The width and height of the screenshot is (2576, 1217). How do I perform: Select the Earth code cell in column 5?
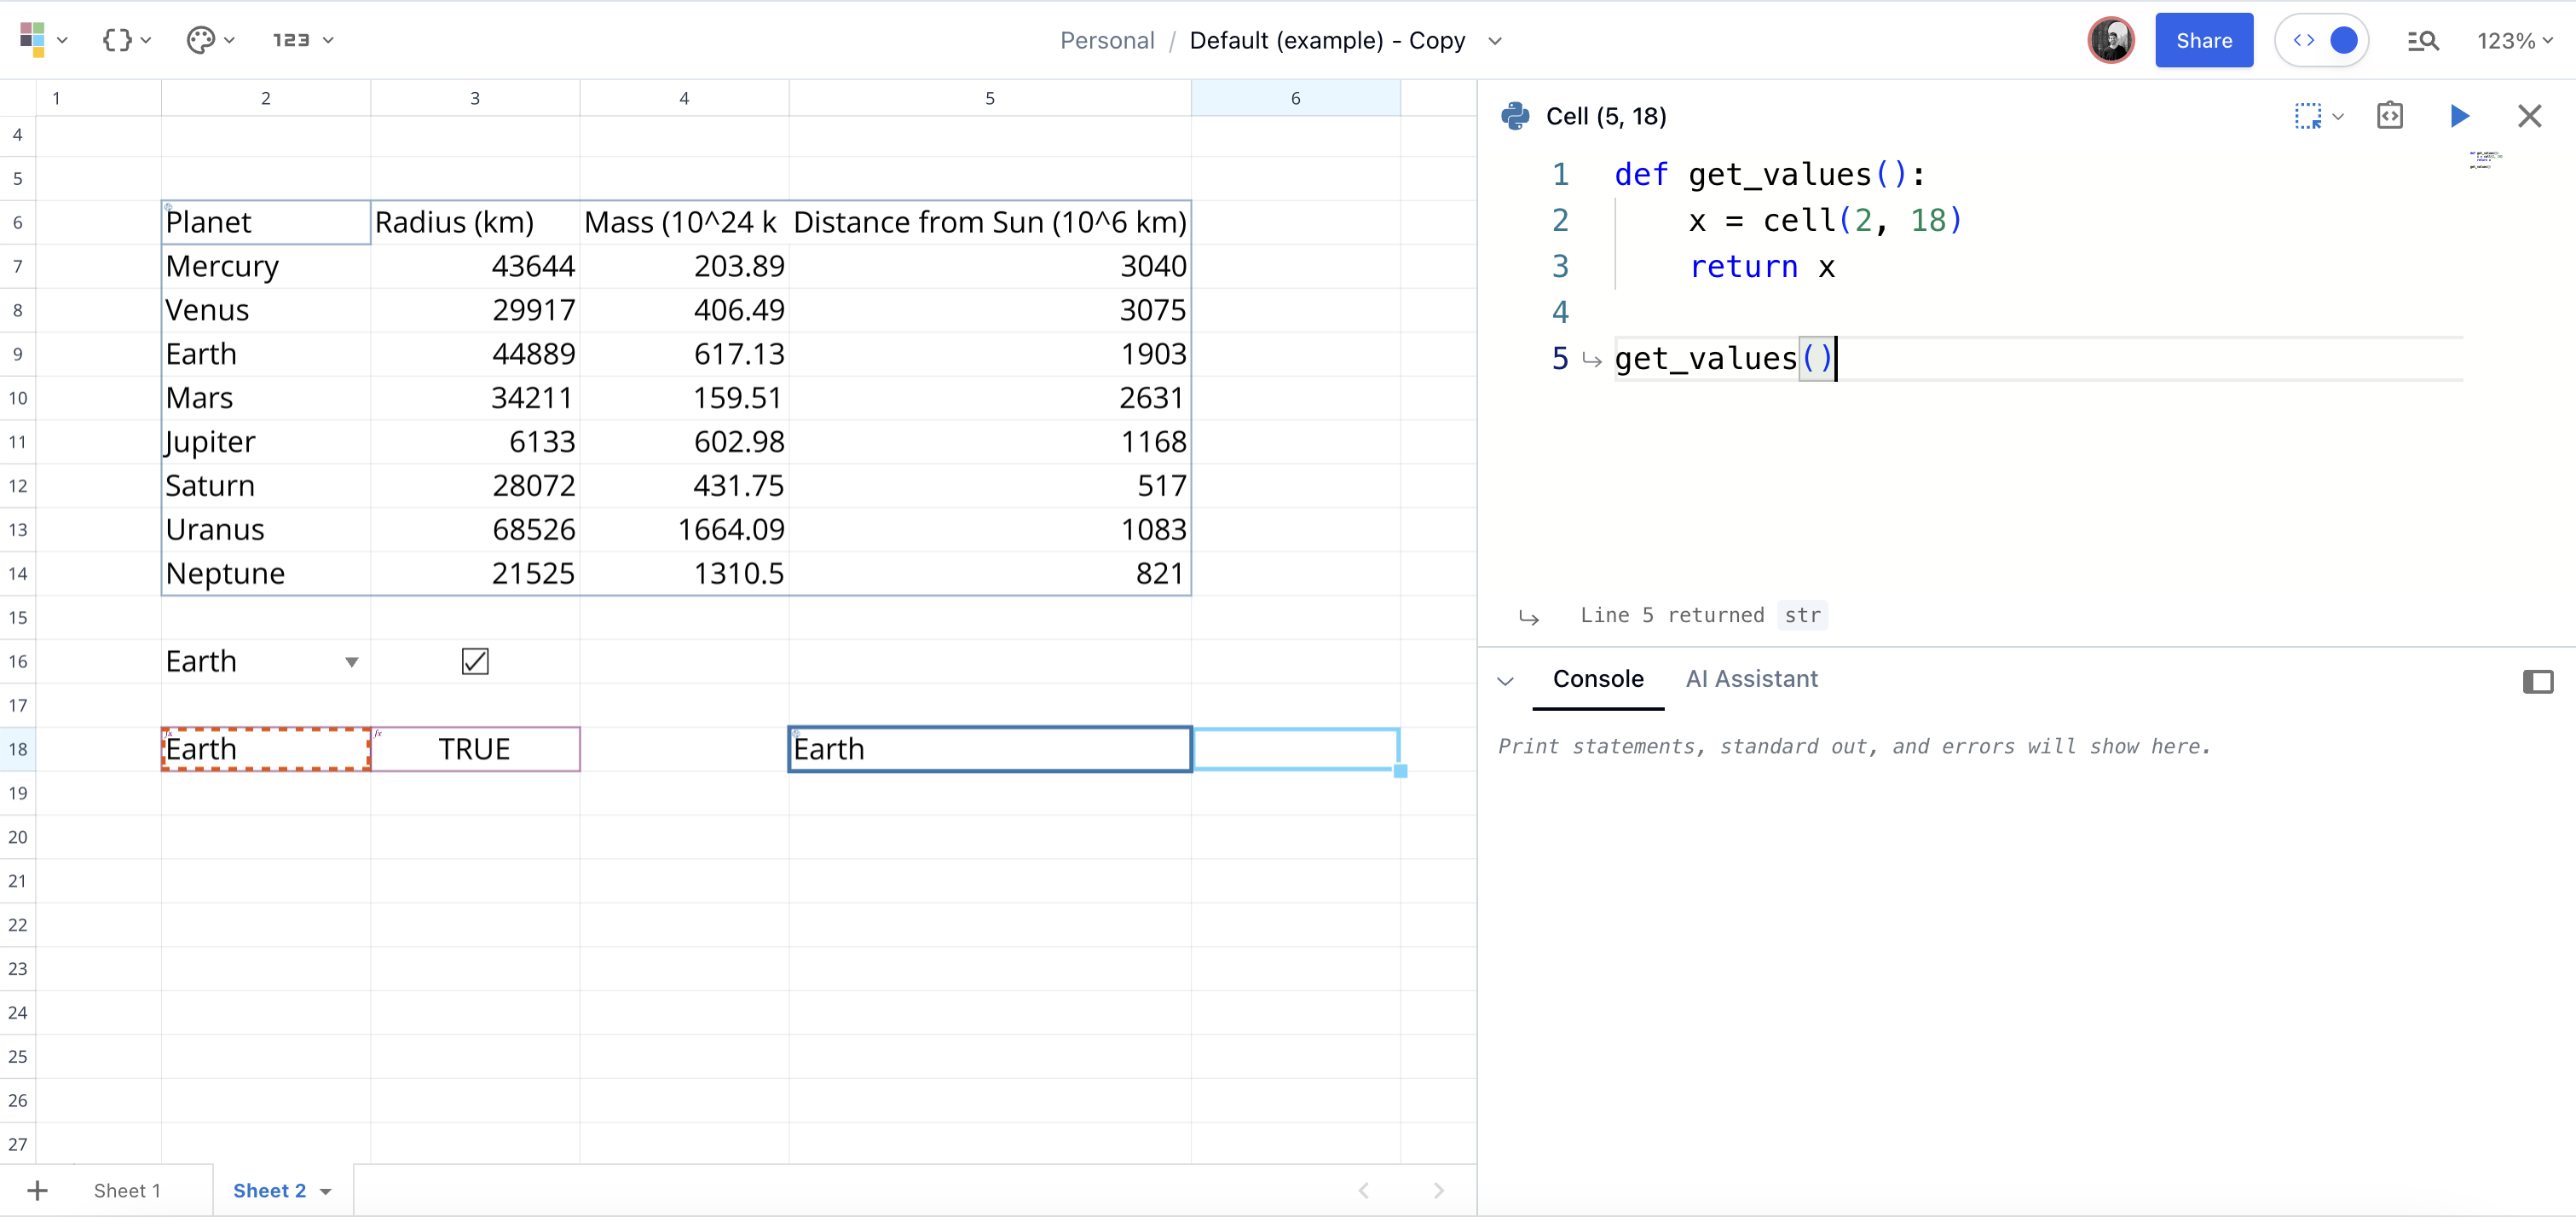point(989,749)
